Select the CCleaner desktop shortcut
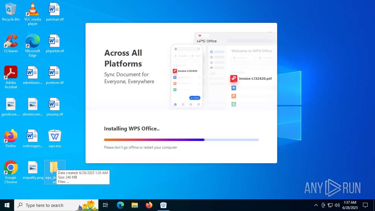This screenshot has width=375, height=211. [x=11, y=44]
